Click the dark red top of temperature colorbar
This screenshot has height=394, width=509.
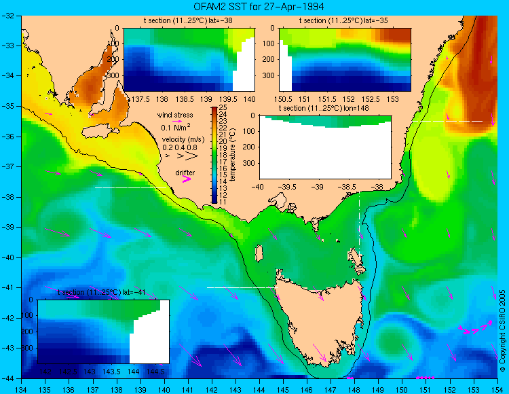click(x=214, y=109)
